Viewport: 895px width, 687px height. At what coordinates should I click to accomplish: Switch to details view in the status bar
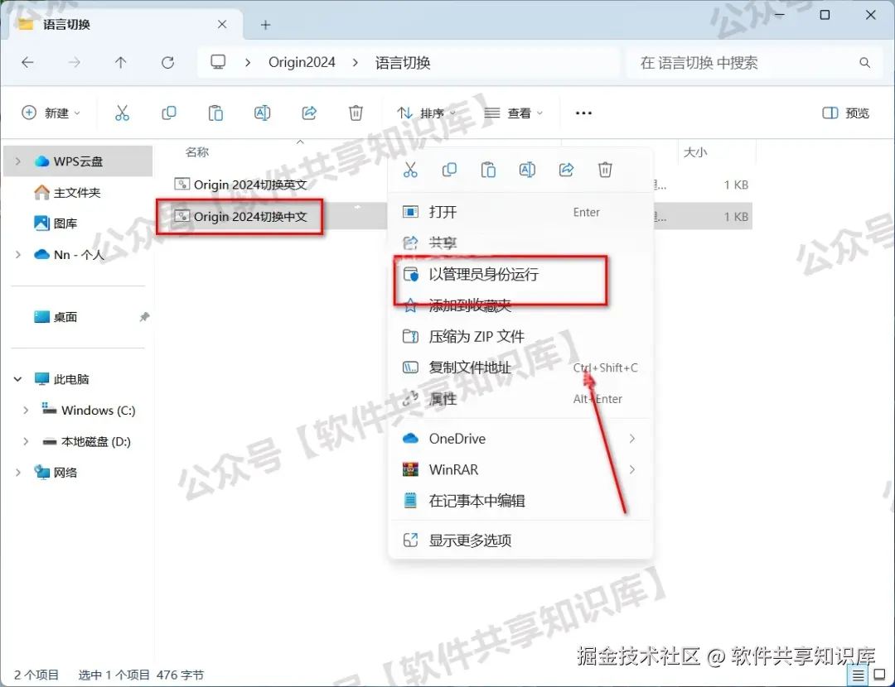point(858,675)
